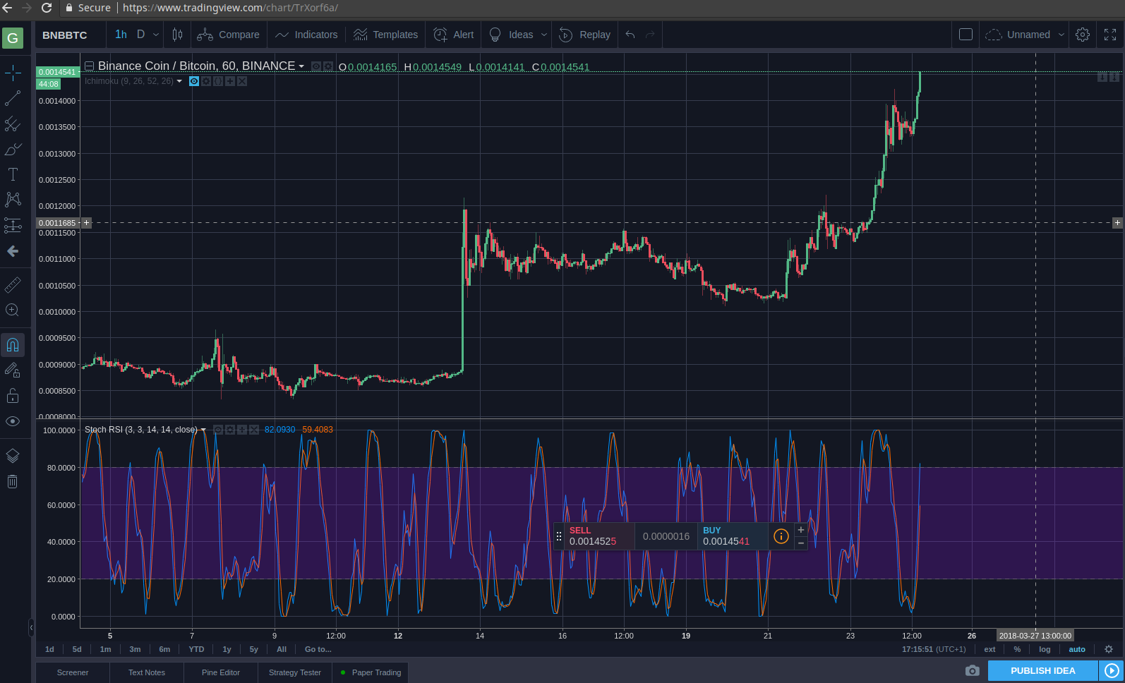Open Ichimoku source code braces
The width and height of the screenshot is (1125, 683).
pyautogui.click(x=218, y=81)
